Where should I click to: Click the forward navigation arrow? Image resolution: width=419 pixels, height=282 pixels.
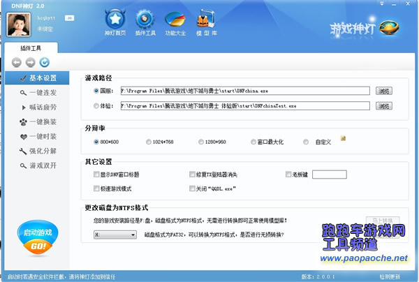point(31,63)
